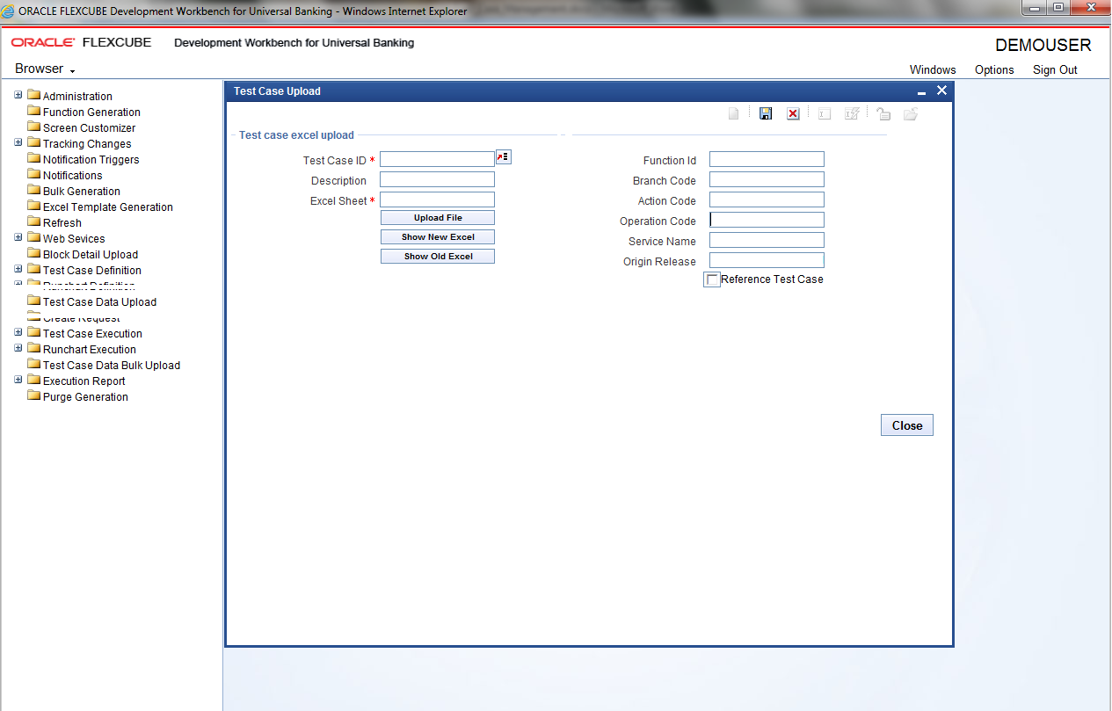1112x711 pixels.
Task: Expand the Administration tree node
Action: 18,95
